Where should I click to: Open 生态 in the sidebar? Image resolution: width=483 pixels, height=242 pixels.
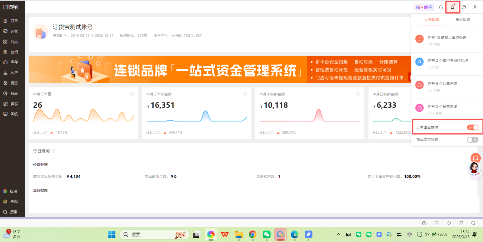click(10, 201)
